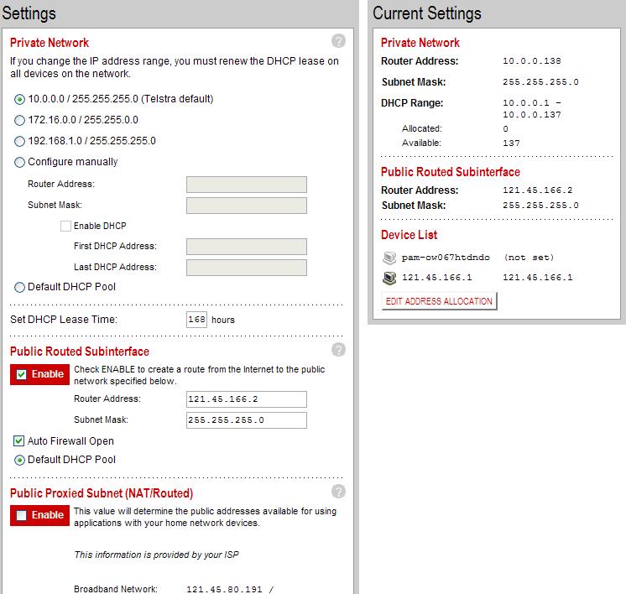This screenshot has width=626, height=594.
Task: Click the pam-ow067htdndo device icon
Action: tap(389, 258)
